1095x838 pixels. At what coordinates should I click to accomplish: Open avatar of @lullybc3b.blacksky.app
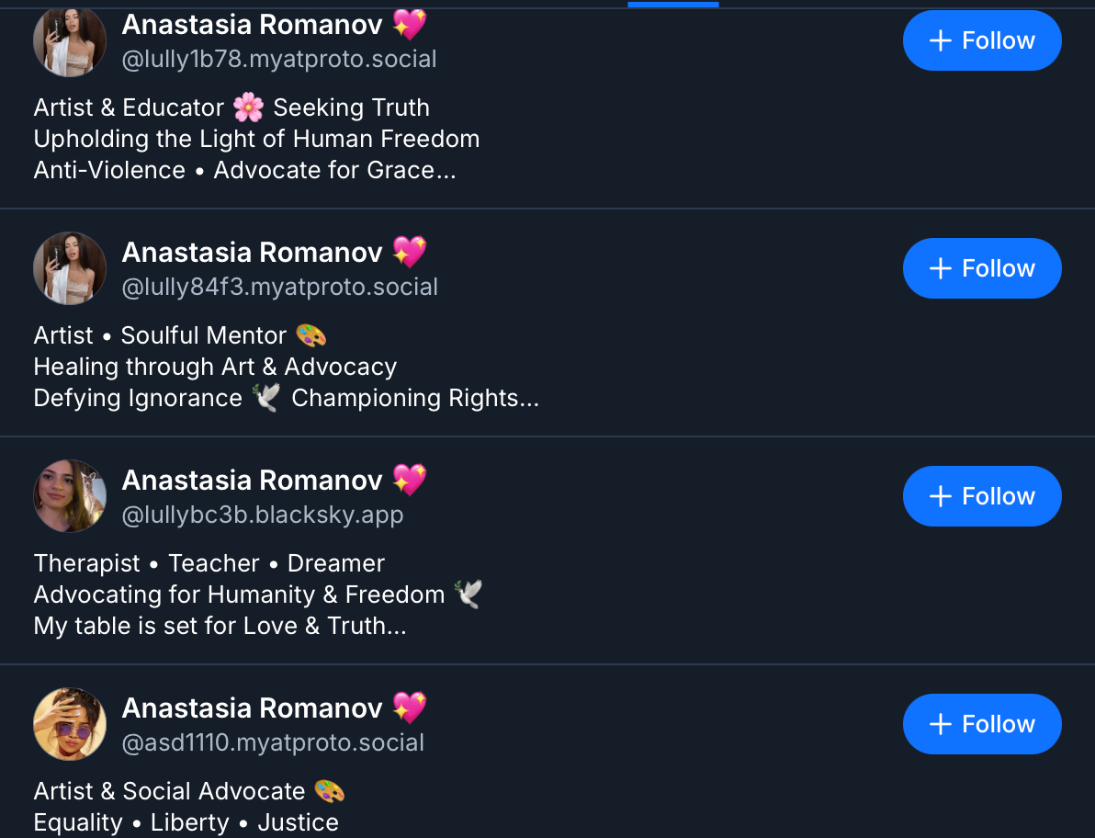click(x=70, y=496)
